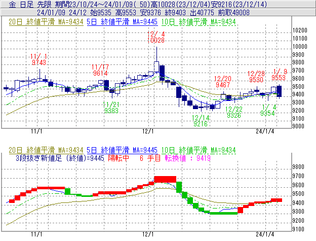
Task: Click the 始9535 opening value in header
Action: pyautogui.click(x=101, y=13)
